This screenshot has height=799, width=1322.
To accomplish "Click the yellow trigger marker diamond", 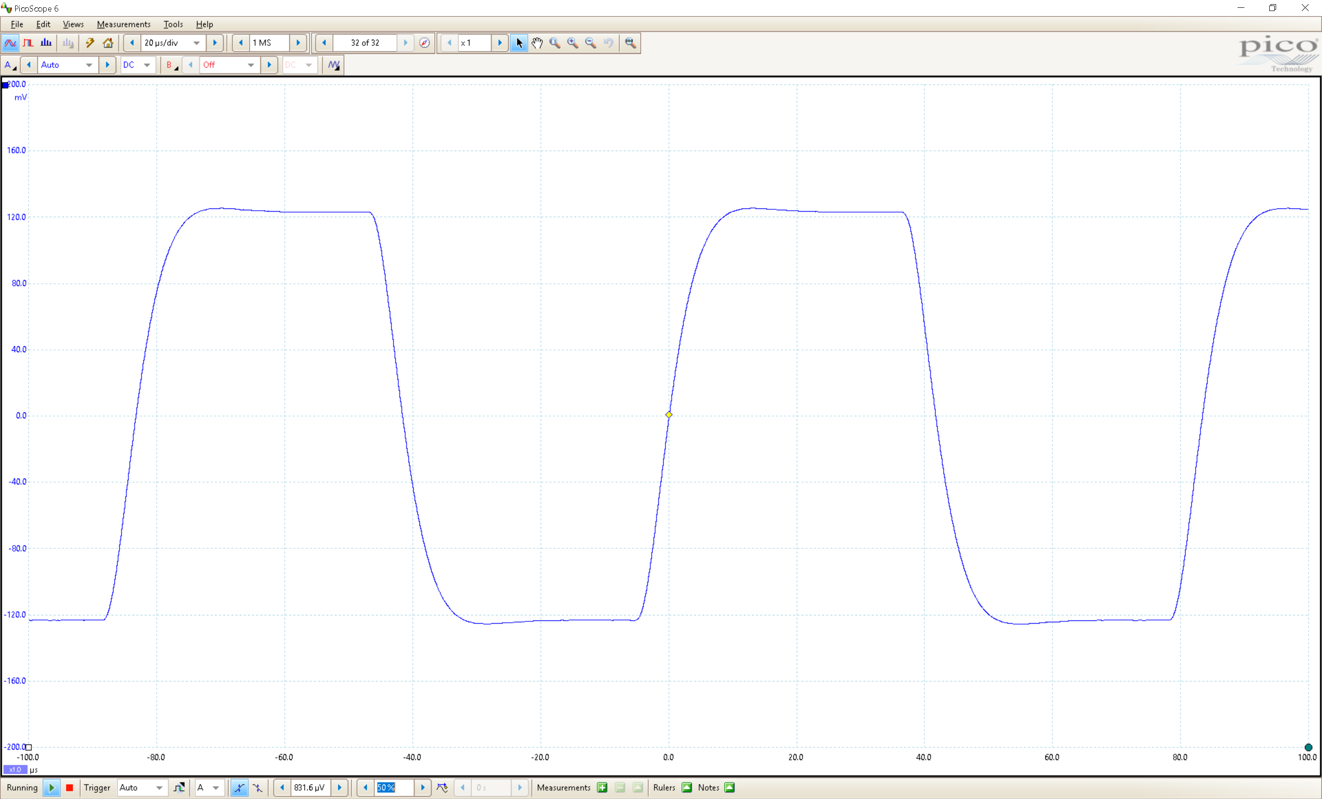I will click(x=668, y=415).
